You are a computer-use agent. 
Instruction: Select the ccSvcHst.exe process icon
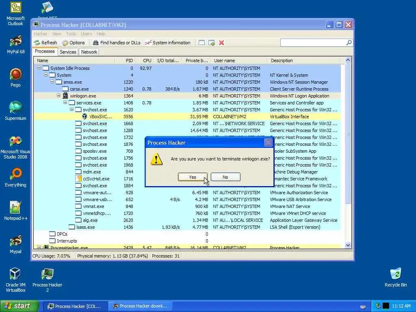coord(78,179)
